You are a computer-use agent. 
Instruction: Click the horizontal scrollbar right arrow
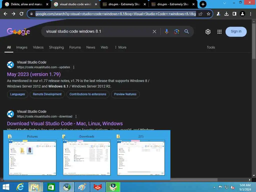(249, 180)
